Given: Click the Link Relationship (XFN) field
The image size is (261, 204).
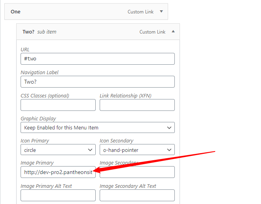Looking at the screenshot, I should click(137, 105).
